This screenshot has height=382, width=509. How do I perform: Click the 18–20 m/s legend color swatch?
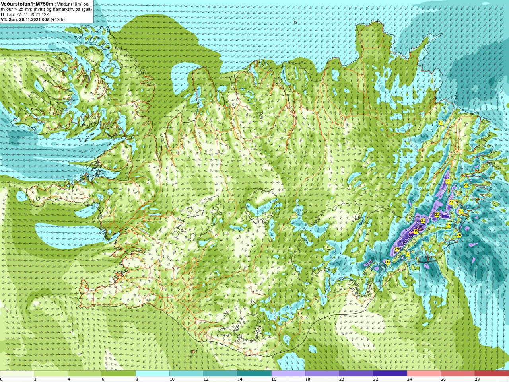click(322, 374)
